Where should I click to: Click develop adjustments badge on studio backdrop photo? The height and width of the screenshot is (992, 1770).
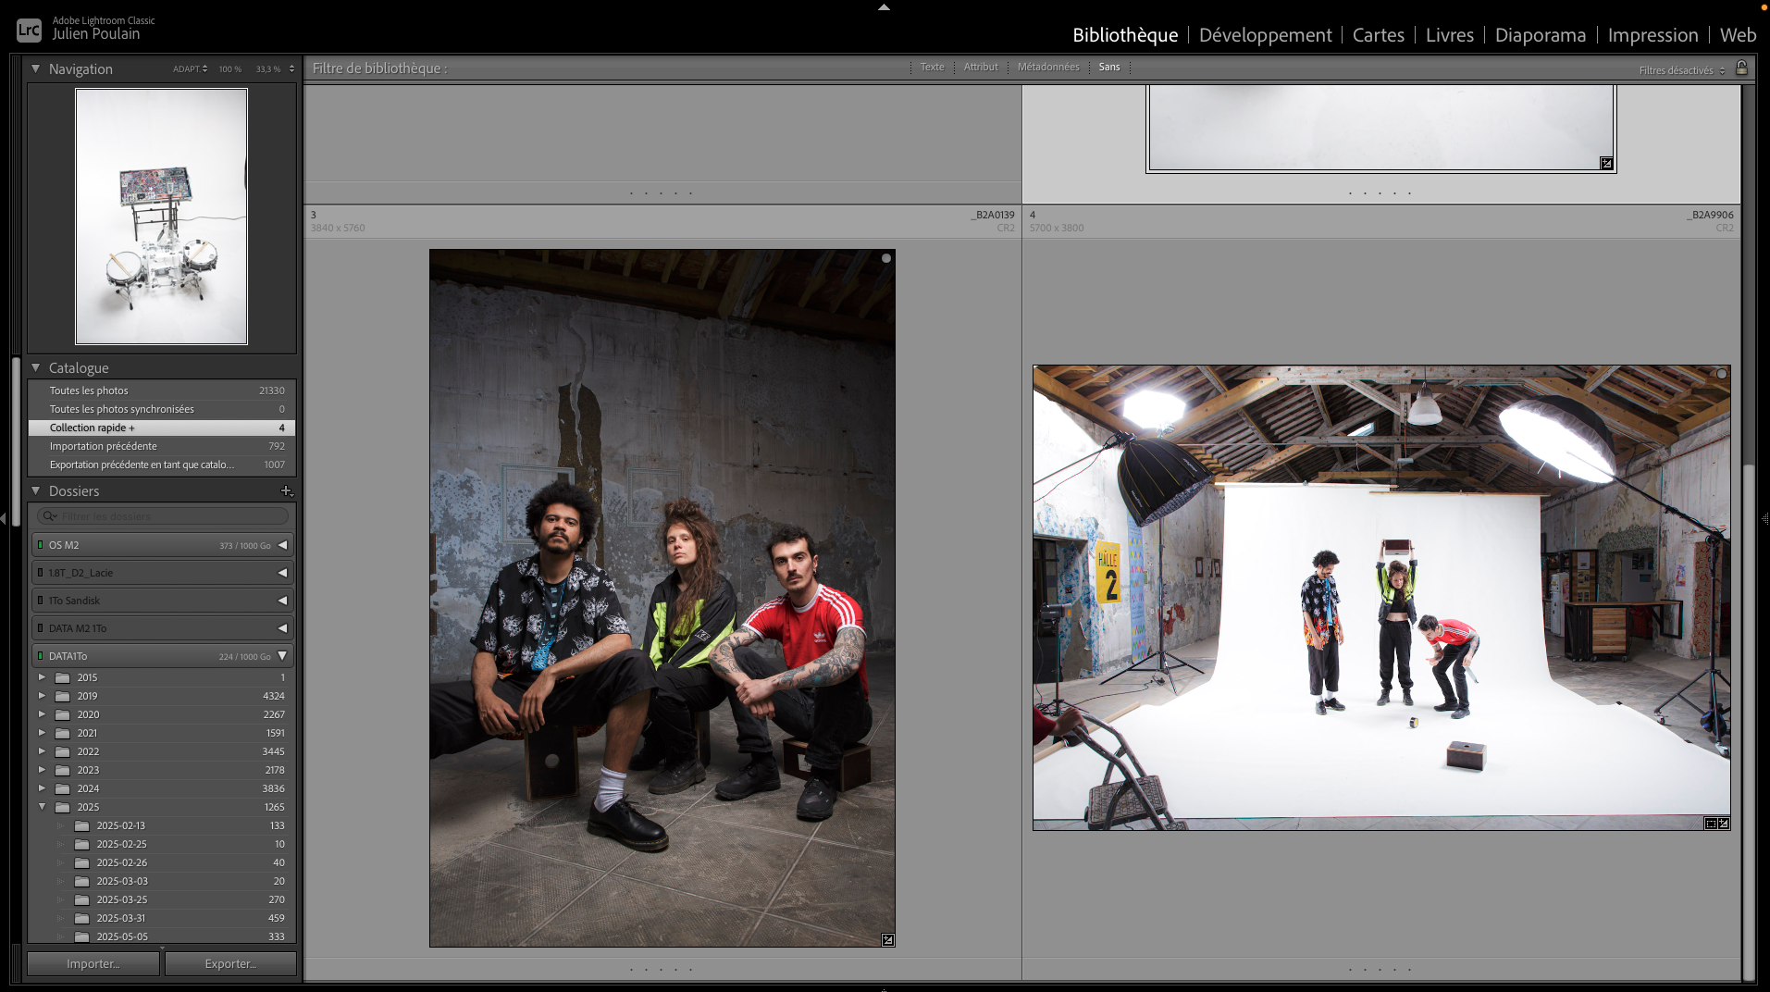pos(1724,824)
